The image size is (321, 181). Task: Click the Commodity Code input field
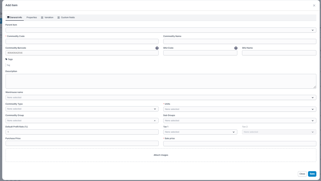(x=82, y=42)
